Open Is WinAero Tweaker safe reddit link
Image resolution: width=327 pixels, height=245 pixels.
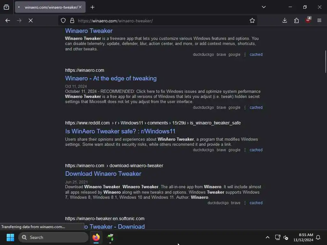[120, 131]
